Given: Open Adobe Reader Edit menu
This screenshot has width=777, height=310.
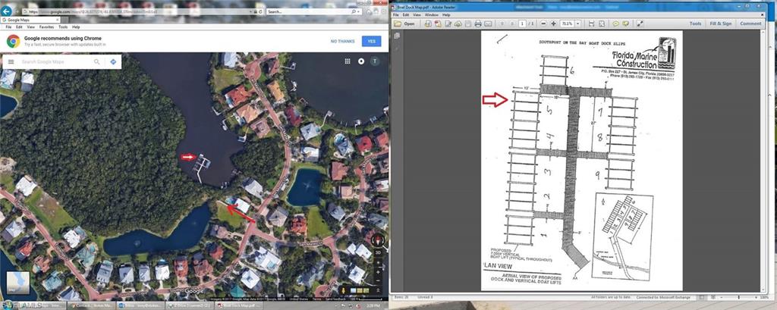Looking at the screenshot, I should coord(405,15).
